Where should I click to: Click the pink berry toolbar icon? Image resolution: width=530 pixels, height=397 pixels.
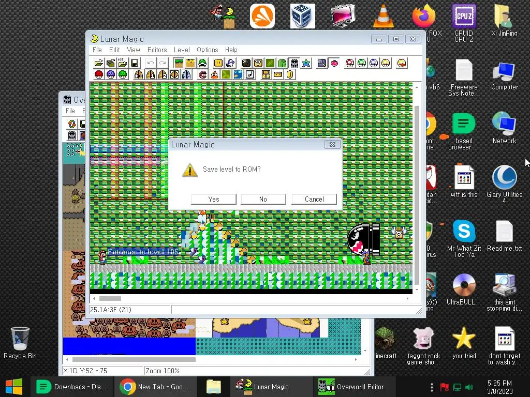pos(334,63)
